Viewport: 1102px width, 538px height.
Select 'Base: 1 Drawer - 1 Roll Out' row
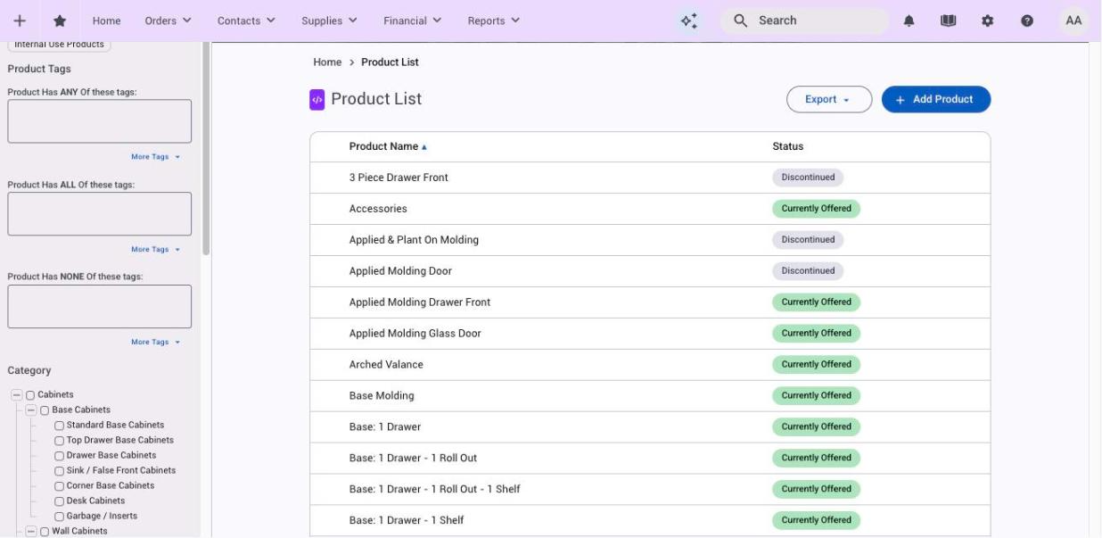650,459
